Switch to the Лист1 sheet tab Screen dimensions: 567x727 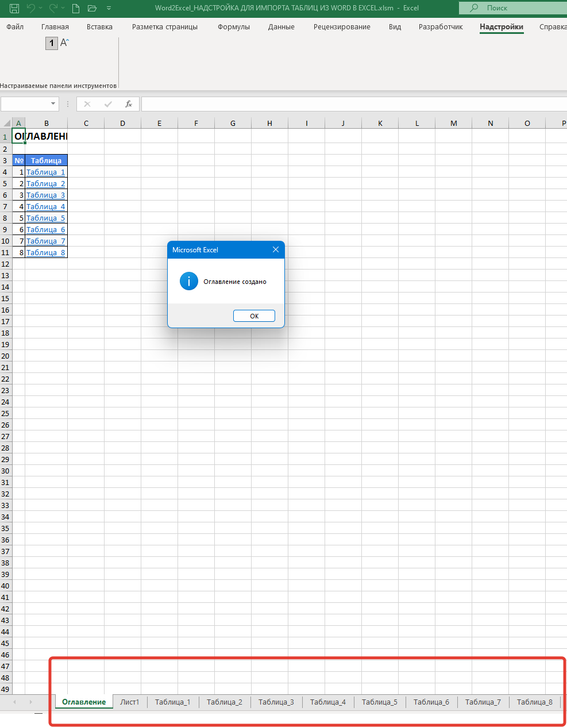130,702
